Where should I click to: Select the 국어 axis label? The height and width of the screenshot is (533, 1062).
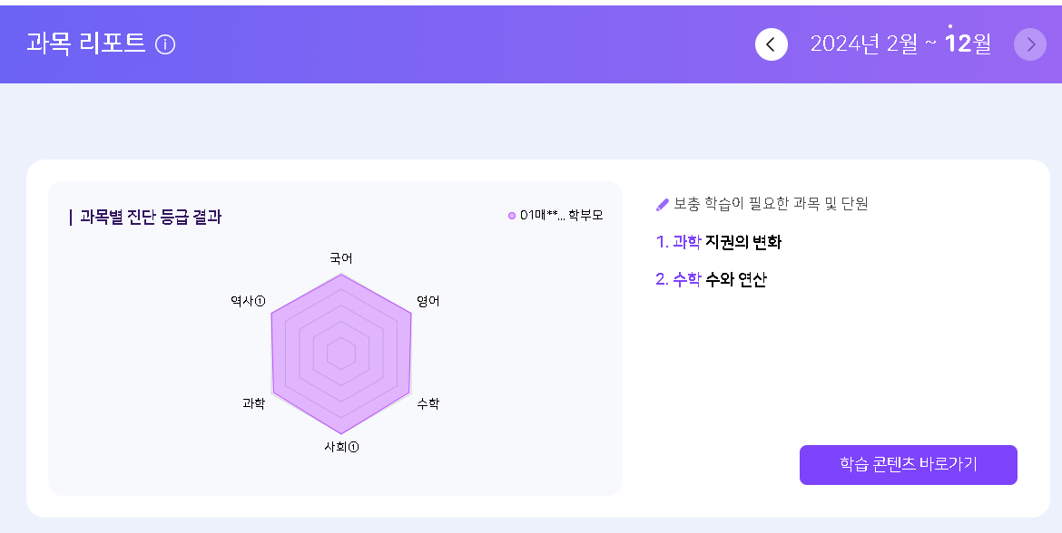(x=341, y=258)
